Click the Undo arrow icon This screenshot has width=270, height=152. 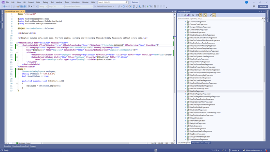click(x=29, y=7)
